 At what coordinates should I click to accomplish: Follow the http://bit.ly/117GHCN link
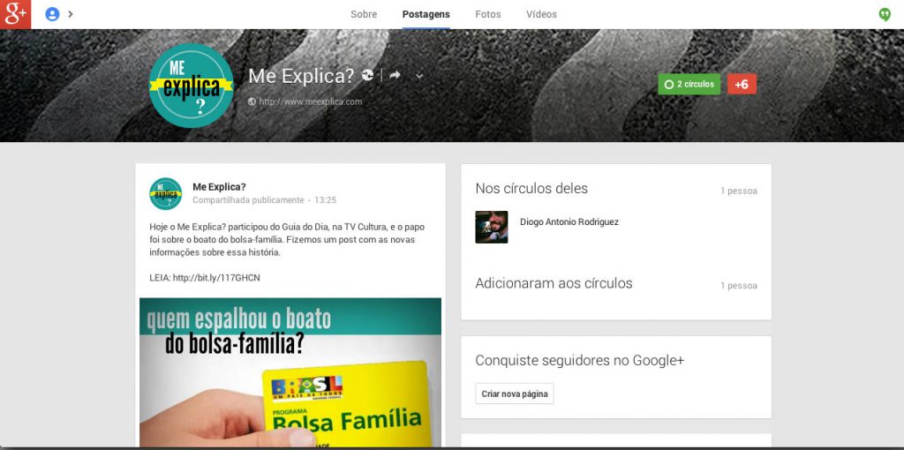click(x=216, y=278)
